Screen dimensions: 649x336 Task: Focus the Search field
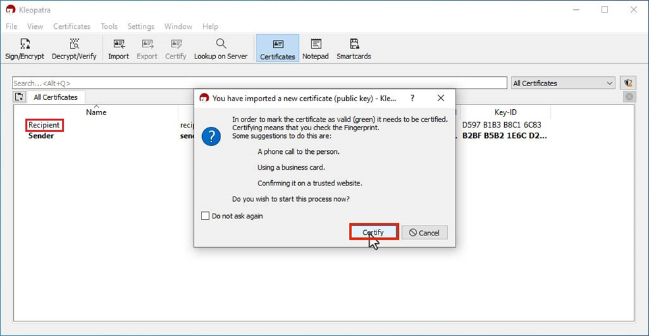259,83
